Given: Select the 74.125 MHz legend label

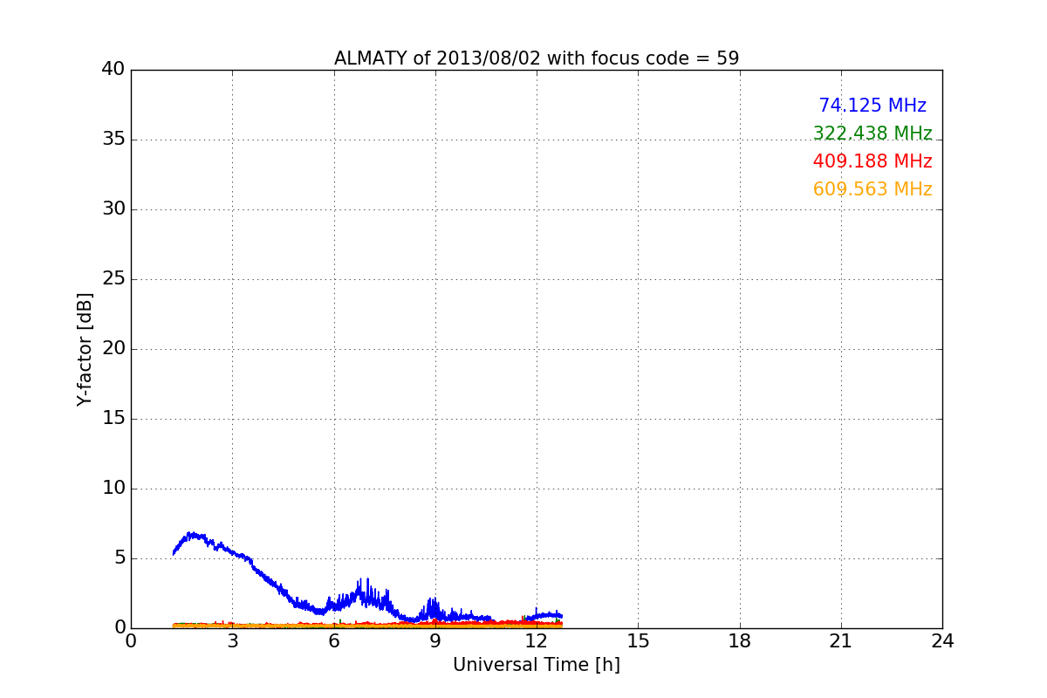Looking at the screenshot, I should (x=872, y=106).
